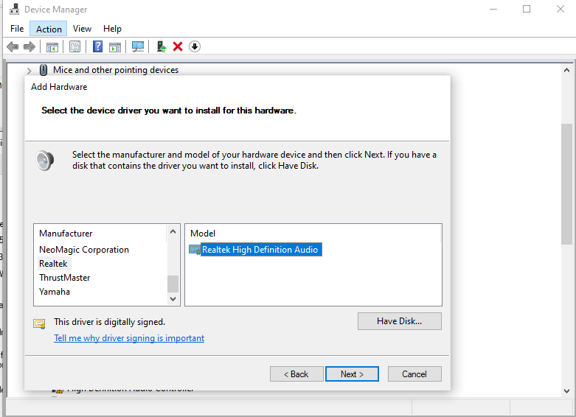Open 'Tell me why driver signing is important' link
The height and width of the screenshot is (417, 576).
tap(129, 338)
